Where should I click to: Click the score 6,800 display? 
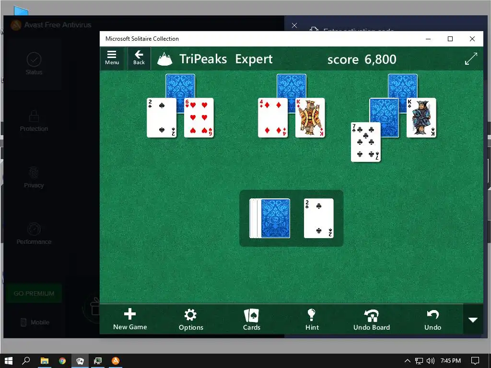[362, 59]
